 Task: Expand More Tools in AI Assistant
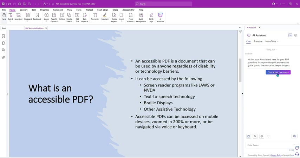point(272,41)
